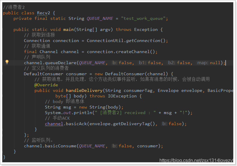Click the received string literal
This screenshot has width=237, height=166.
coord(125,113)
